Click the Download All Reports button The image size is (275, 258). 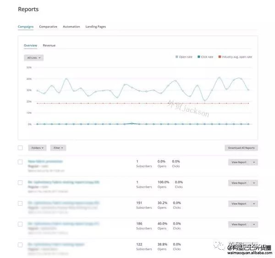click(242, 148)
